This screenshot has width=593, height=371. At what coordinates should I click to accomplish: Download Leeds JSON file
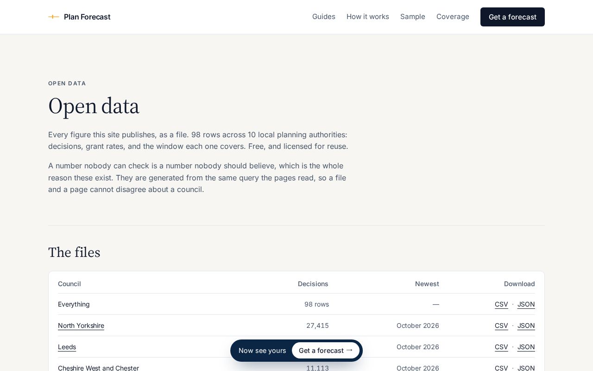pos(526,347)
